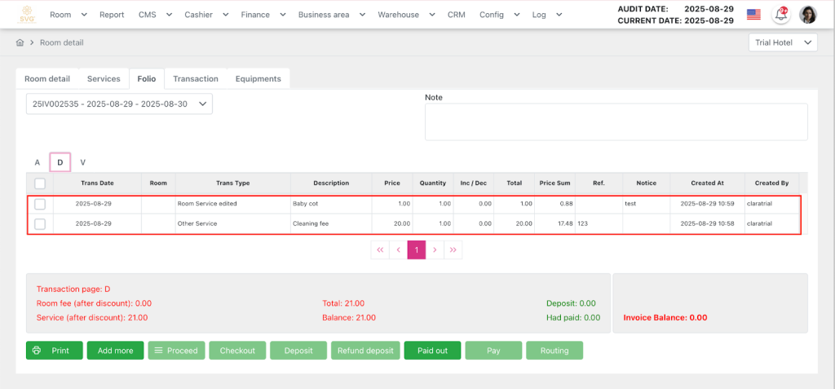Check the Cleaning fee row checkbox
The image size is (835, 389).
[40, 223]
